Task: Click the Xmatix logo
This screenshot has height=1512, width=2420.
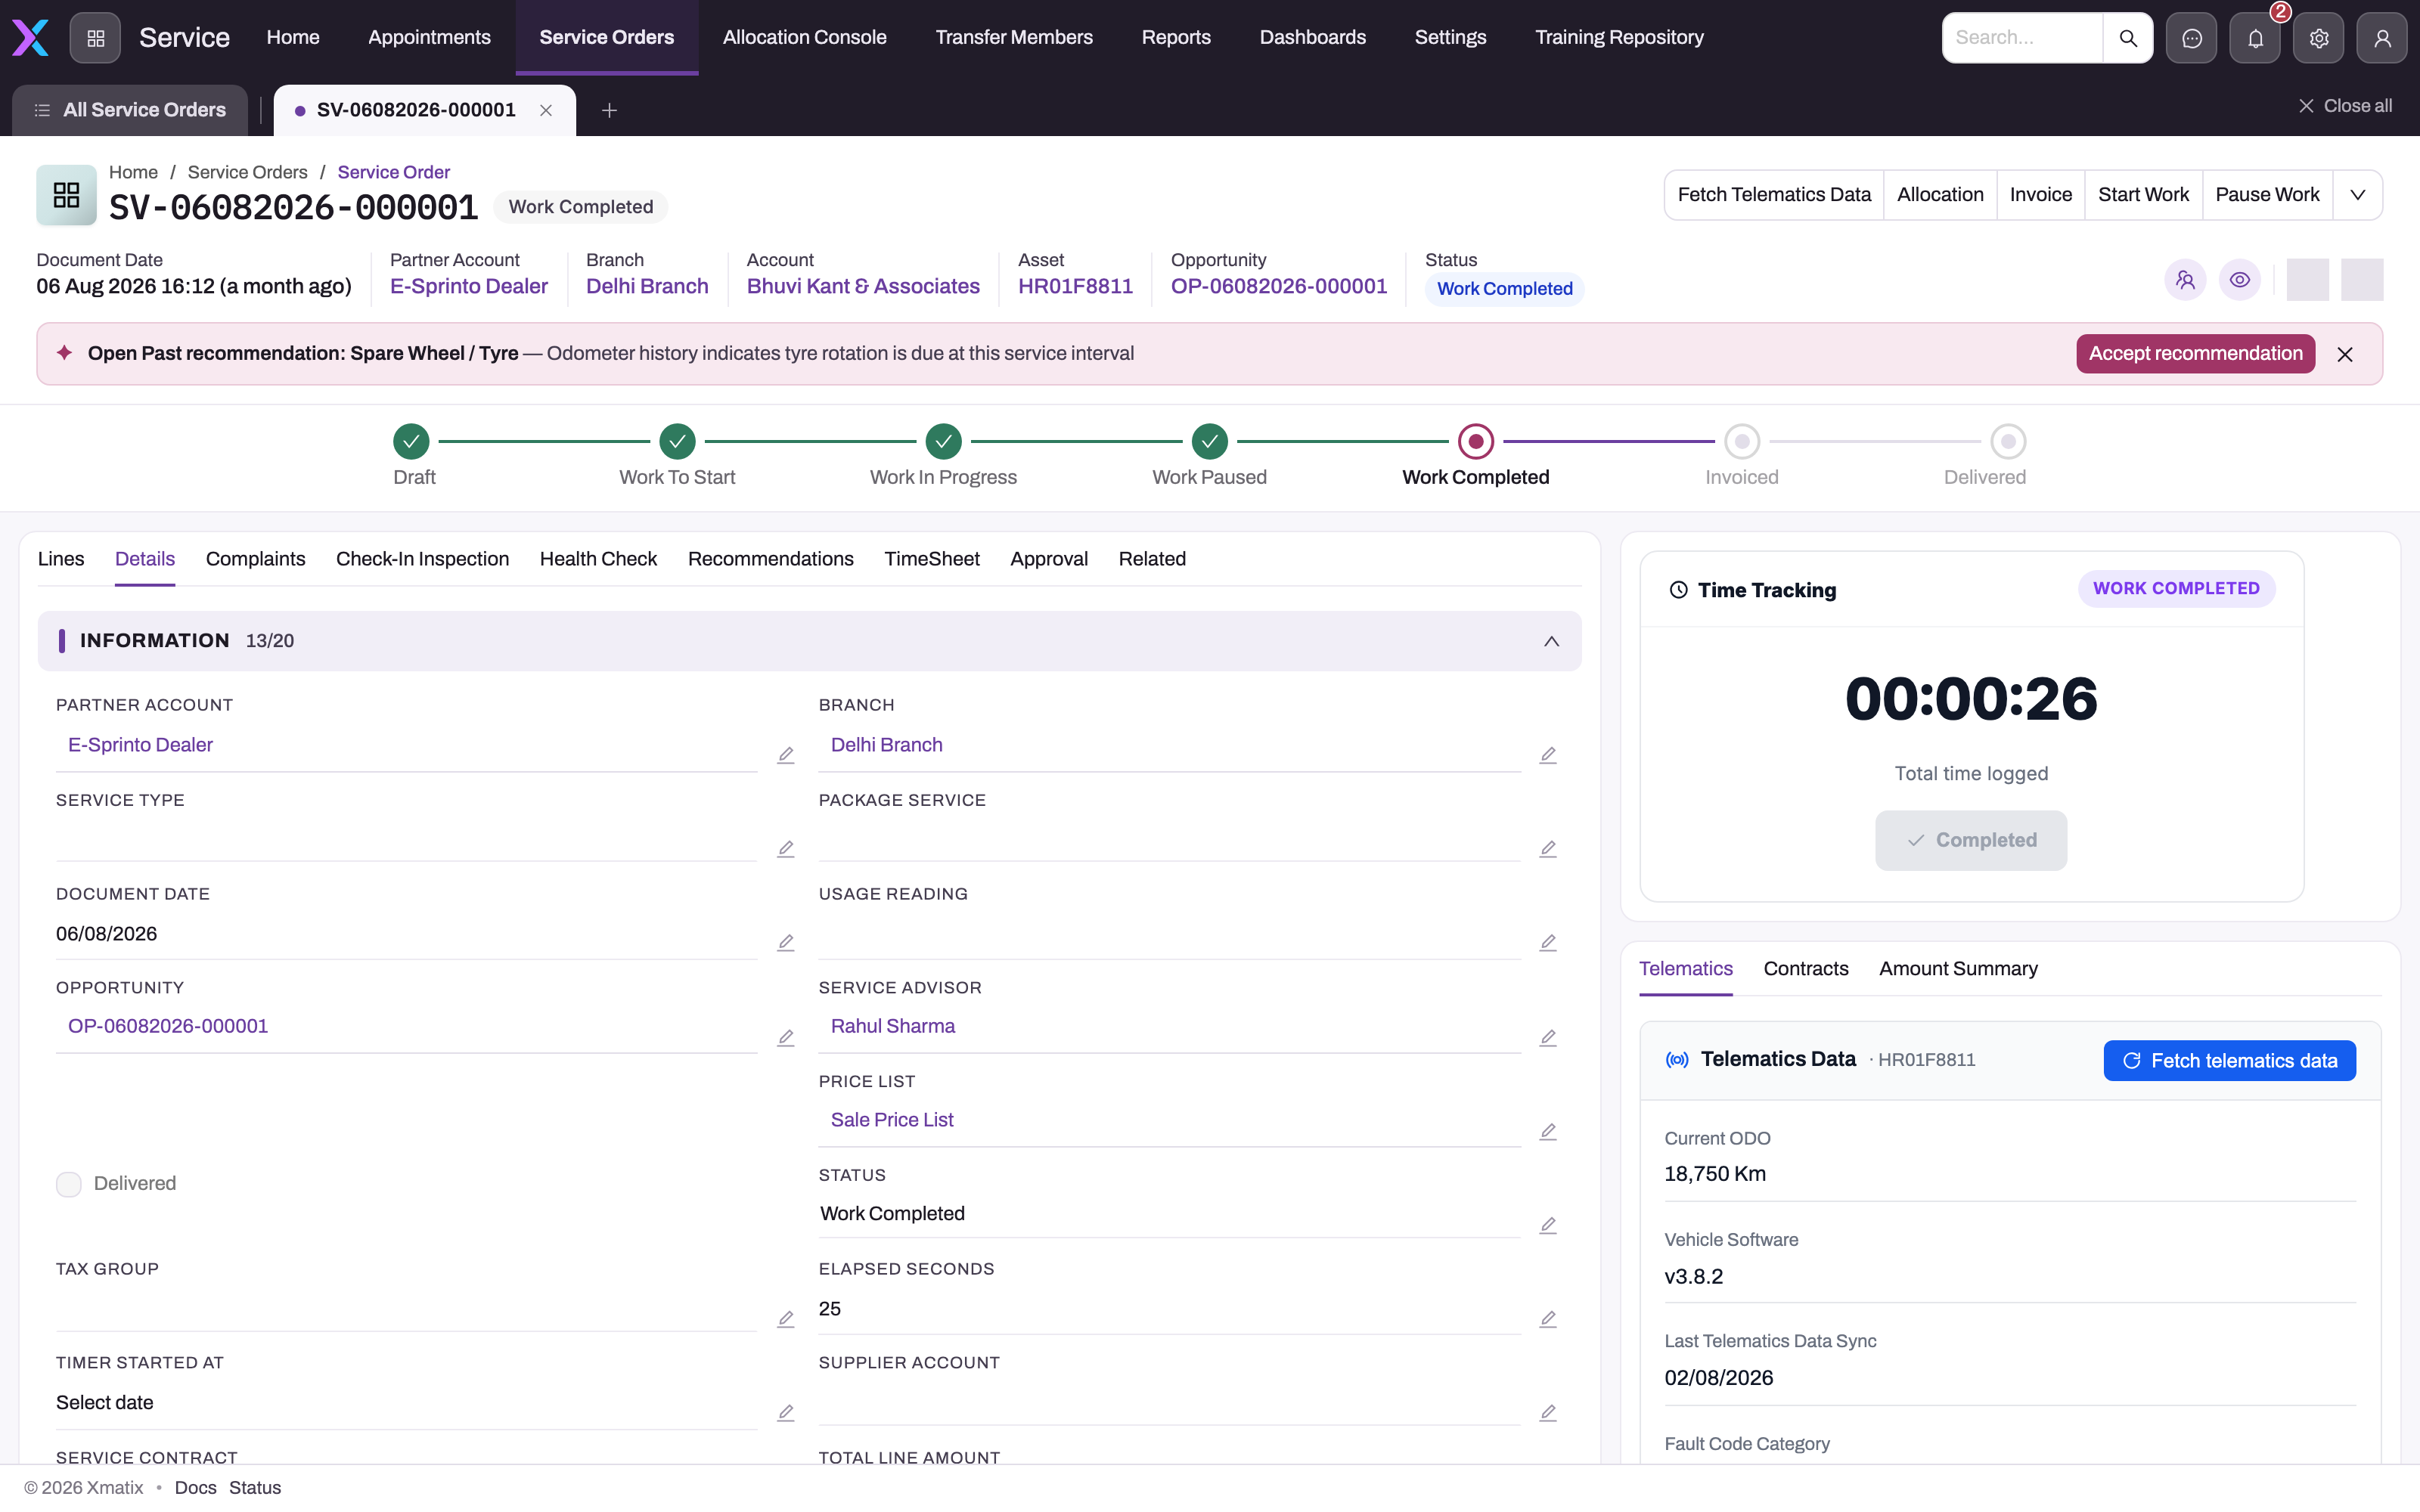Action: coord(30,38)
